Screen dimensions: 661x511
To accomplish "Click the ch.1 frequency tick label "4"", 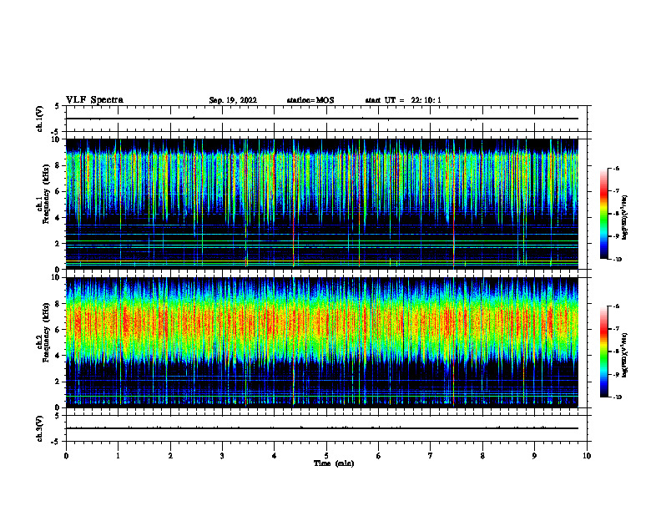I will click(58, 218).
